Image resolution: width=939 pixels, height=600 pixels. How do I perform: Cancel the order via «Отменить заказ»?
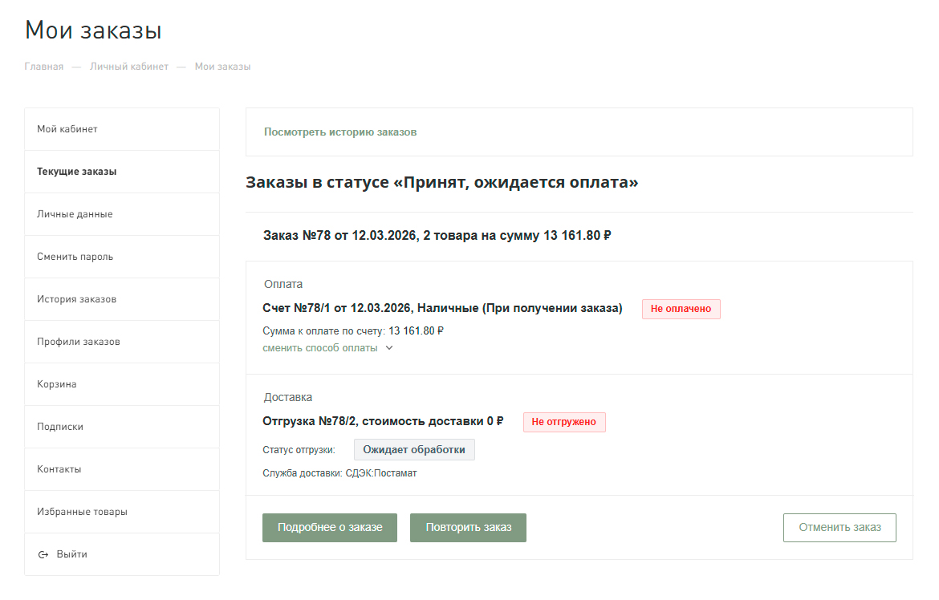(839, 527)
